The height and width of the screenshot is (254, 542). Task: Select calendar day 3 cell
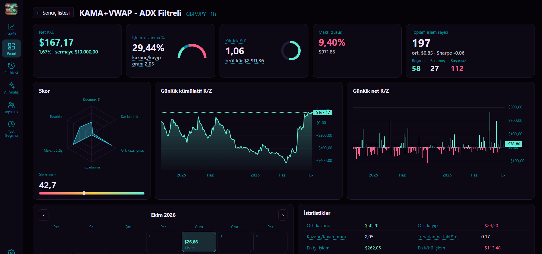[234, 242]
